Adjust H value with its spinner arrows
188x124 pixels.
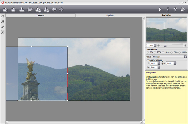coord(175,63)
